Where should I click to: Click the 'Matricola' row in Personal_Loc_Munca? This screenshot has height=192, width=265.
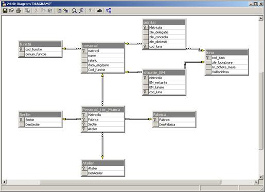pyautogui.click(x=103, y=115)
